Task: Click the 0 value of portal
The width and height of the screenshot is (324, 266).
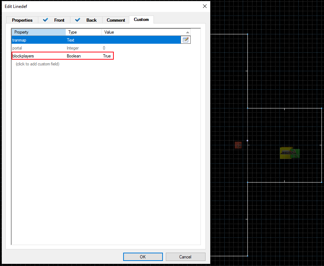Action: click(104, 48)
